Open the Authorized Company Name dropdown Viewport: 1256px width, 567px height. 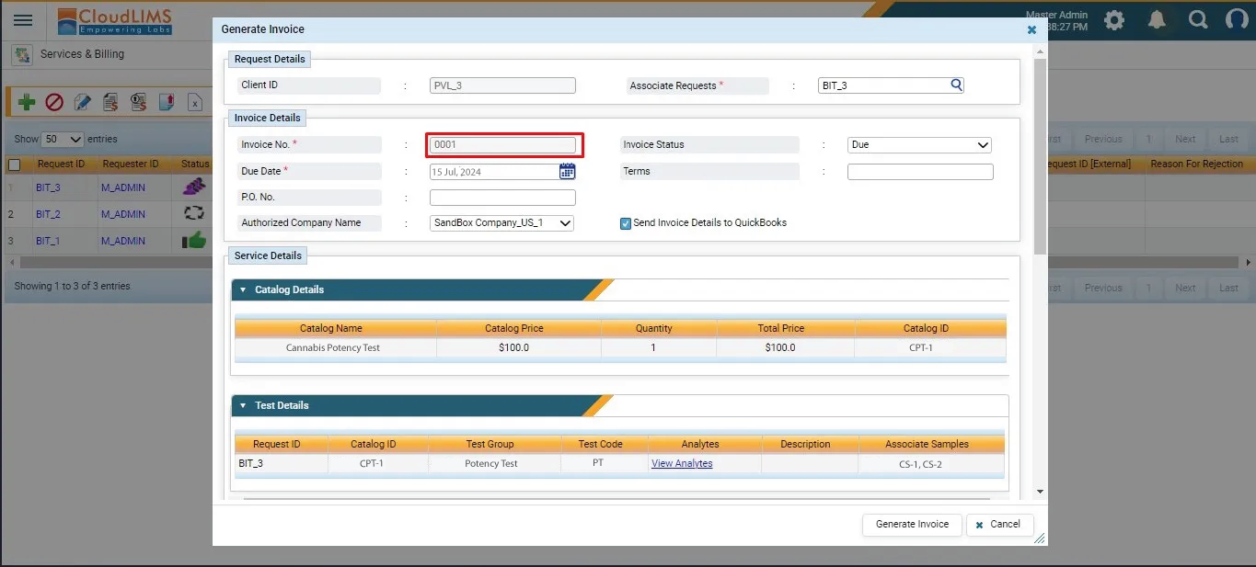pyautogui.click(x=501, y=223)
